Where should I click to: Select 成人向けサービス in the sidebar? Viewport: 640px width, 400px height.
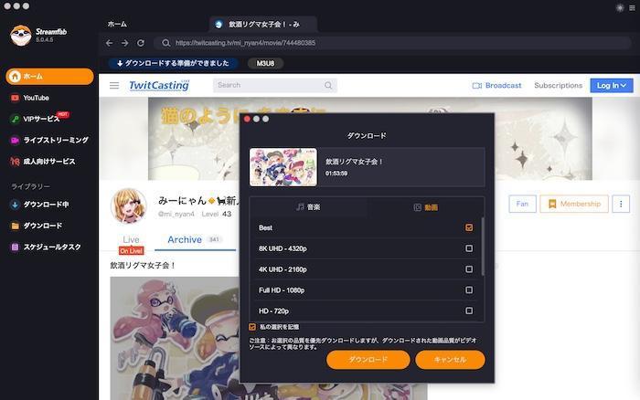[49, 162]
